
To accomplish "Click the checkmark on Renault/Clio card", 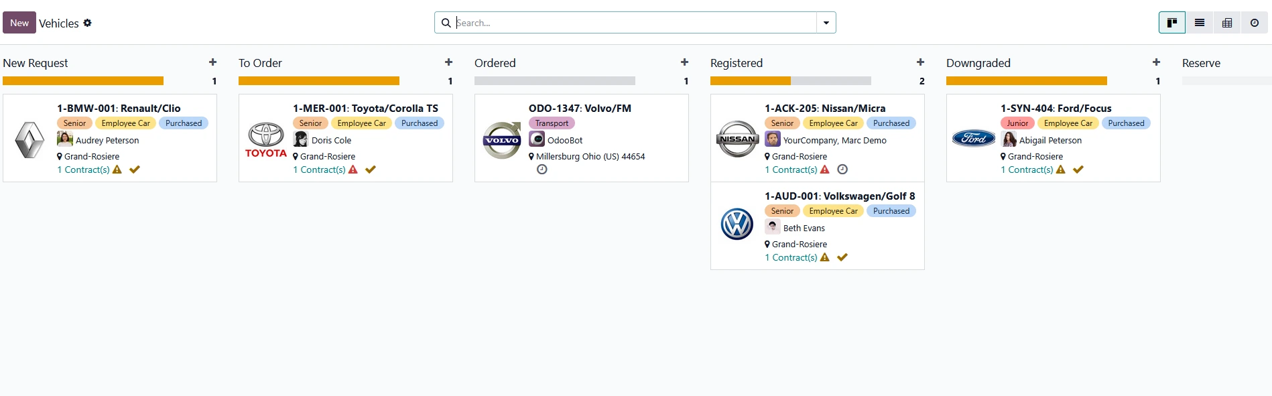I will (135, 170).
